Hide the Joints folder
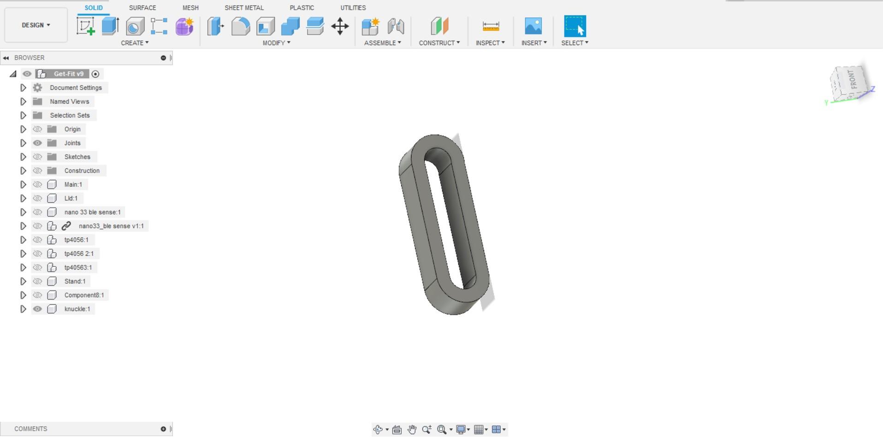883x437 pixels. tap(37, 143)
